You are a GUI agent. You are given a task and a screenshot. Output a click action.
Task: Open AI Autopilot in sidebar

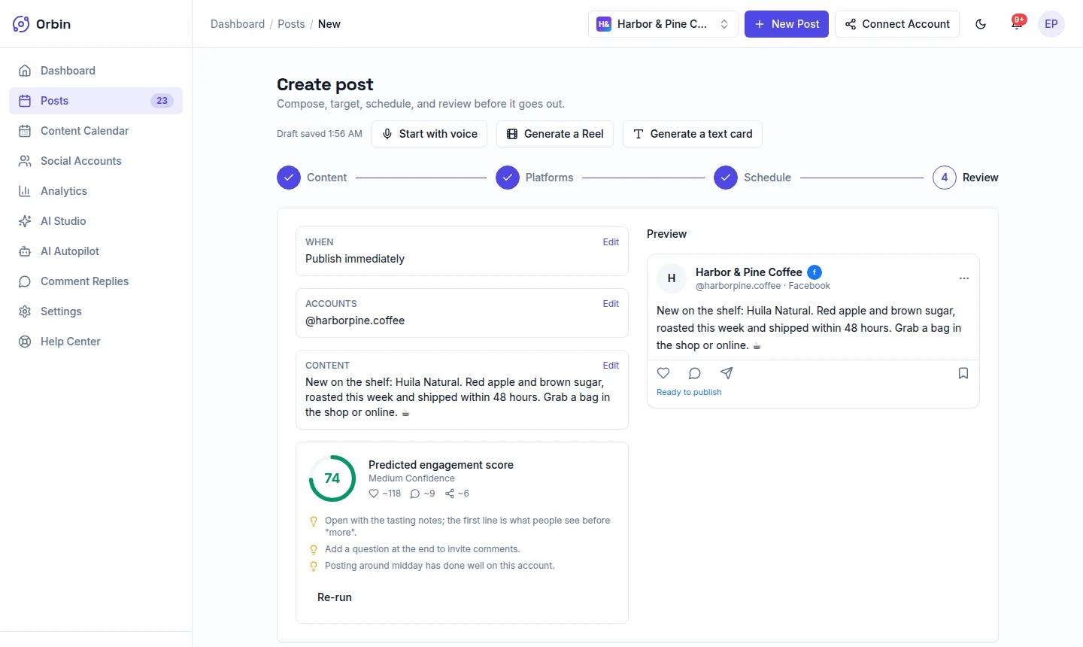[96, 251]
